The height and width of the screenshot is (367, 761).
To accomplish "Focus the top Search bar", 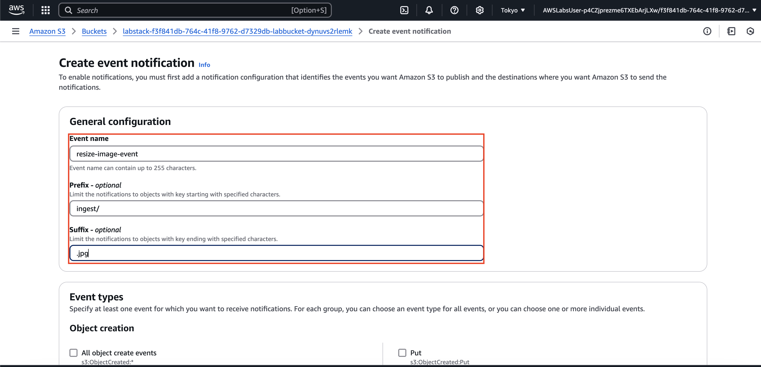I will 195,10.
